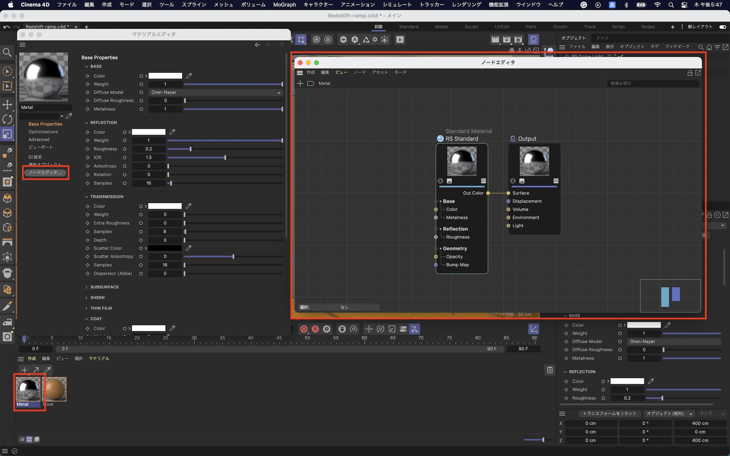Click the ノードエディタ... button
This screenshot has width=730, height=456.
[45, 173]
